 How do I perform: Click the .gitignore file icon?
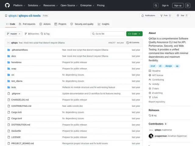pyautogui.click(x=9, y=93)
